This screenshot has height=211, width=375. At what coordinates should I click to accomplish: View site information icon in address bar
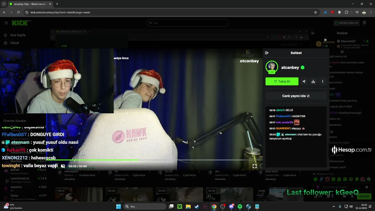click(27, 12)
